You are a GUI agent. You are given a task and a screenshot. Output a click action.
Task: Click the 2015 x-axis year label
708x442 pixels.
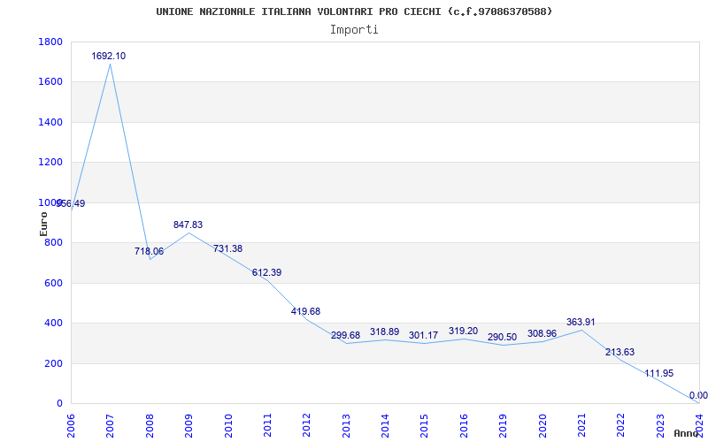click(x=424, y=425)
